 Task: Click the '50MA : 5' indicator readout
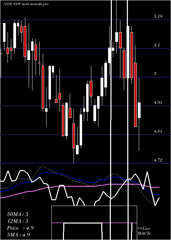pyautogui.click(x=17, y=214)
